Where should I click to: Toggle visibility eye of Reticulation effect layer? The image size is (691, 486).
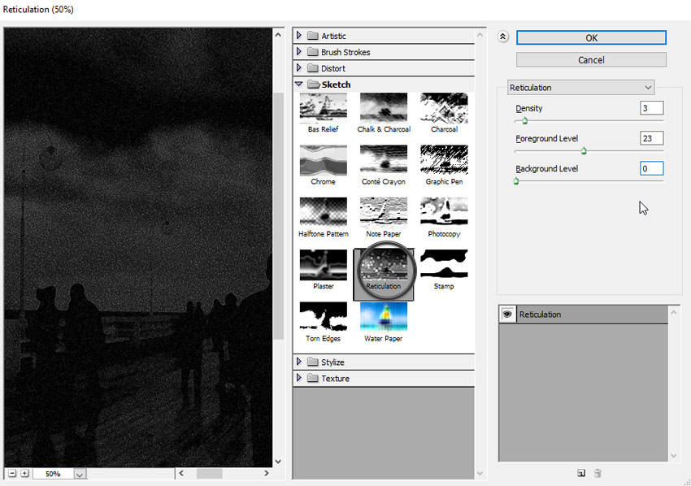pos(507,315)
